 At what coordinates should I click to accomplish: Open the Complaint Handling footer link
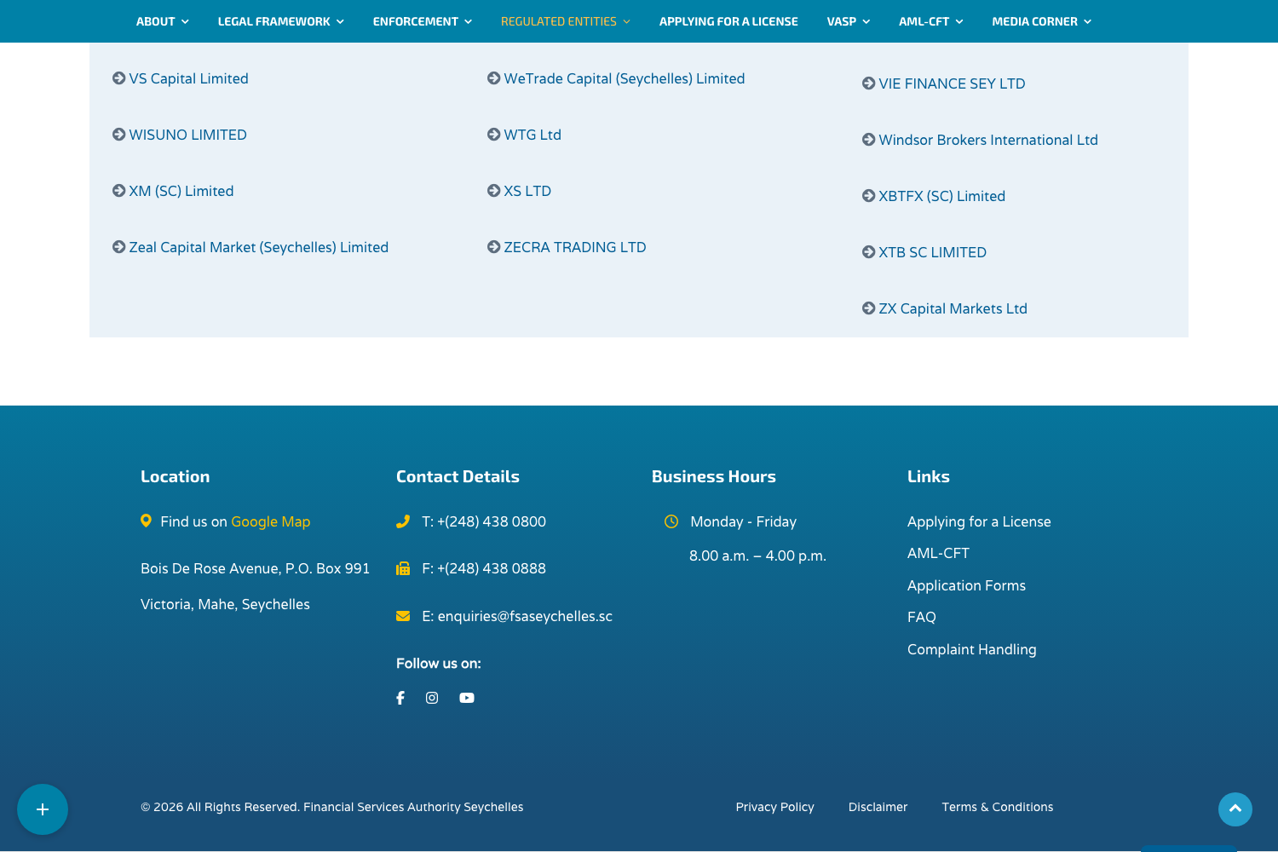pos(972,649)
